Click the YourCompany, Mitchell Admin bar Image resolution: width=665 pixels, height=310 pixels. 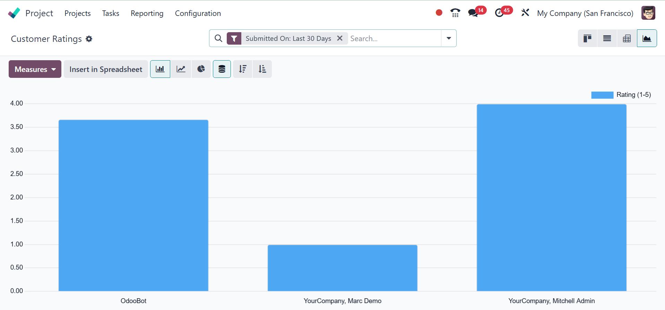552,198
